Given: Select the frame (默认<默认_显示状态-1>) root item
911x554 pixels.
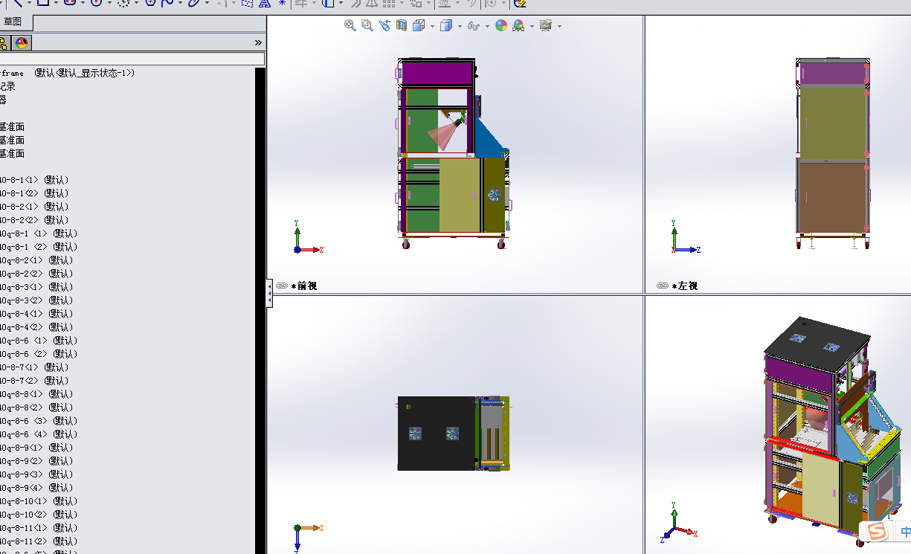Looking at the screenshot, I should click(x=67, y=73).
